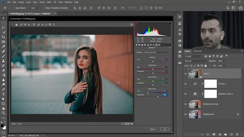Hide the Curves 1 adjustment layer

click(x=186, y=84)
